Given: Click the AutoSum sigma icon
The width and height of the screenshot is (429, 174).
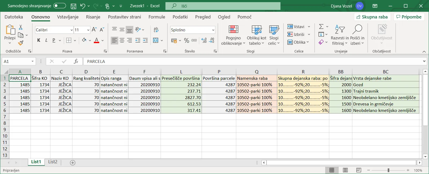Looking at the screenshot, I should tap(321, 27).
